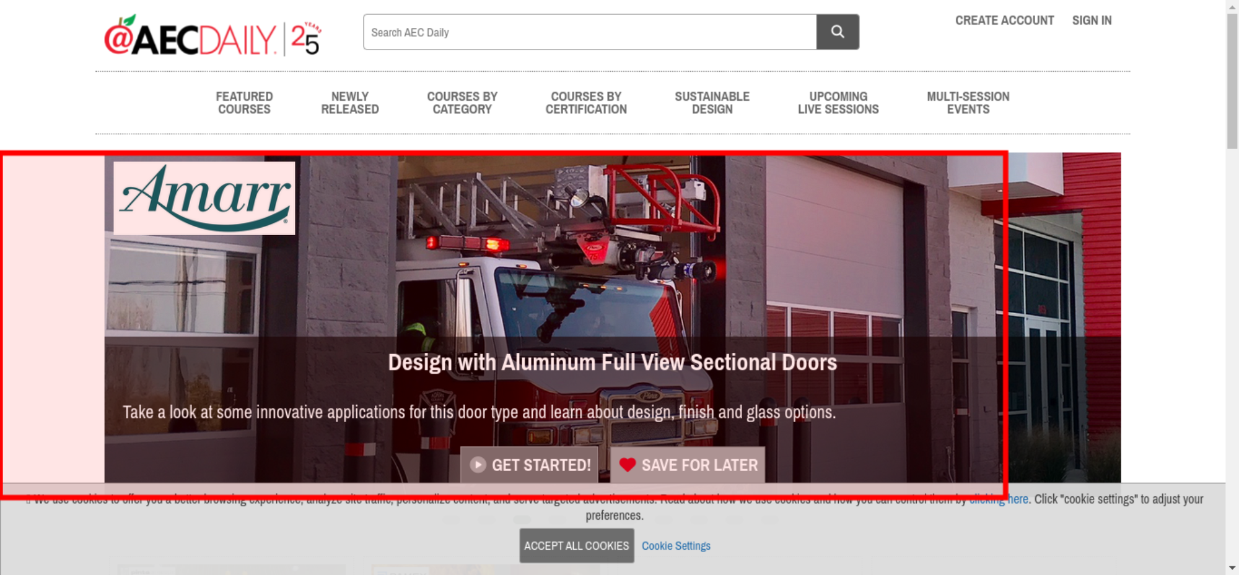Accept all cookies
The height and width of the screenshot is (575, 1239).
coord(577,546)
